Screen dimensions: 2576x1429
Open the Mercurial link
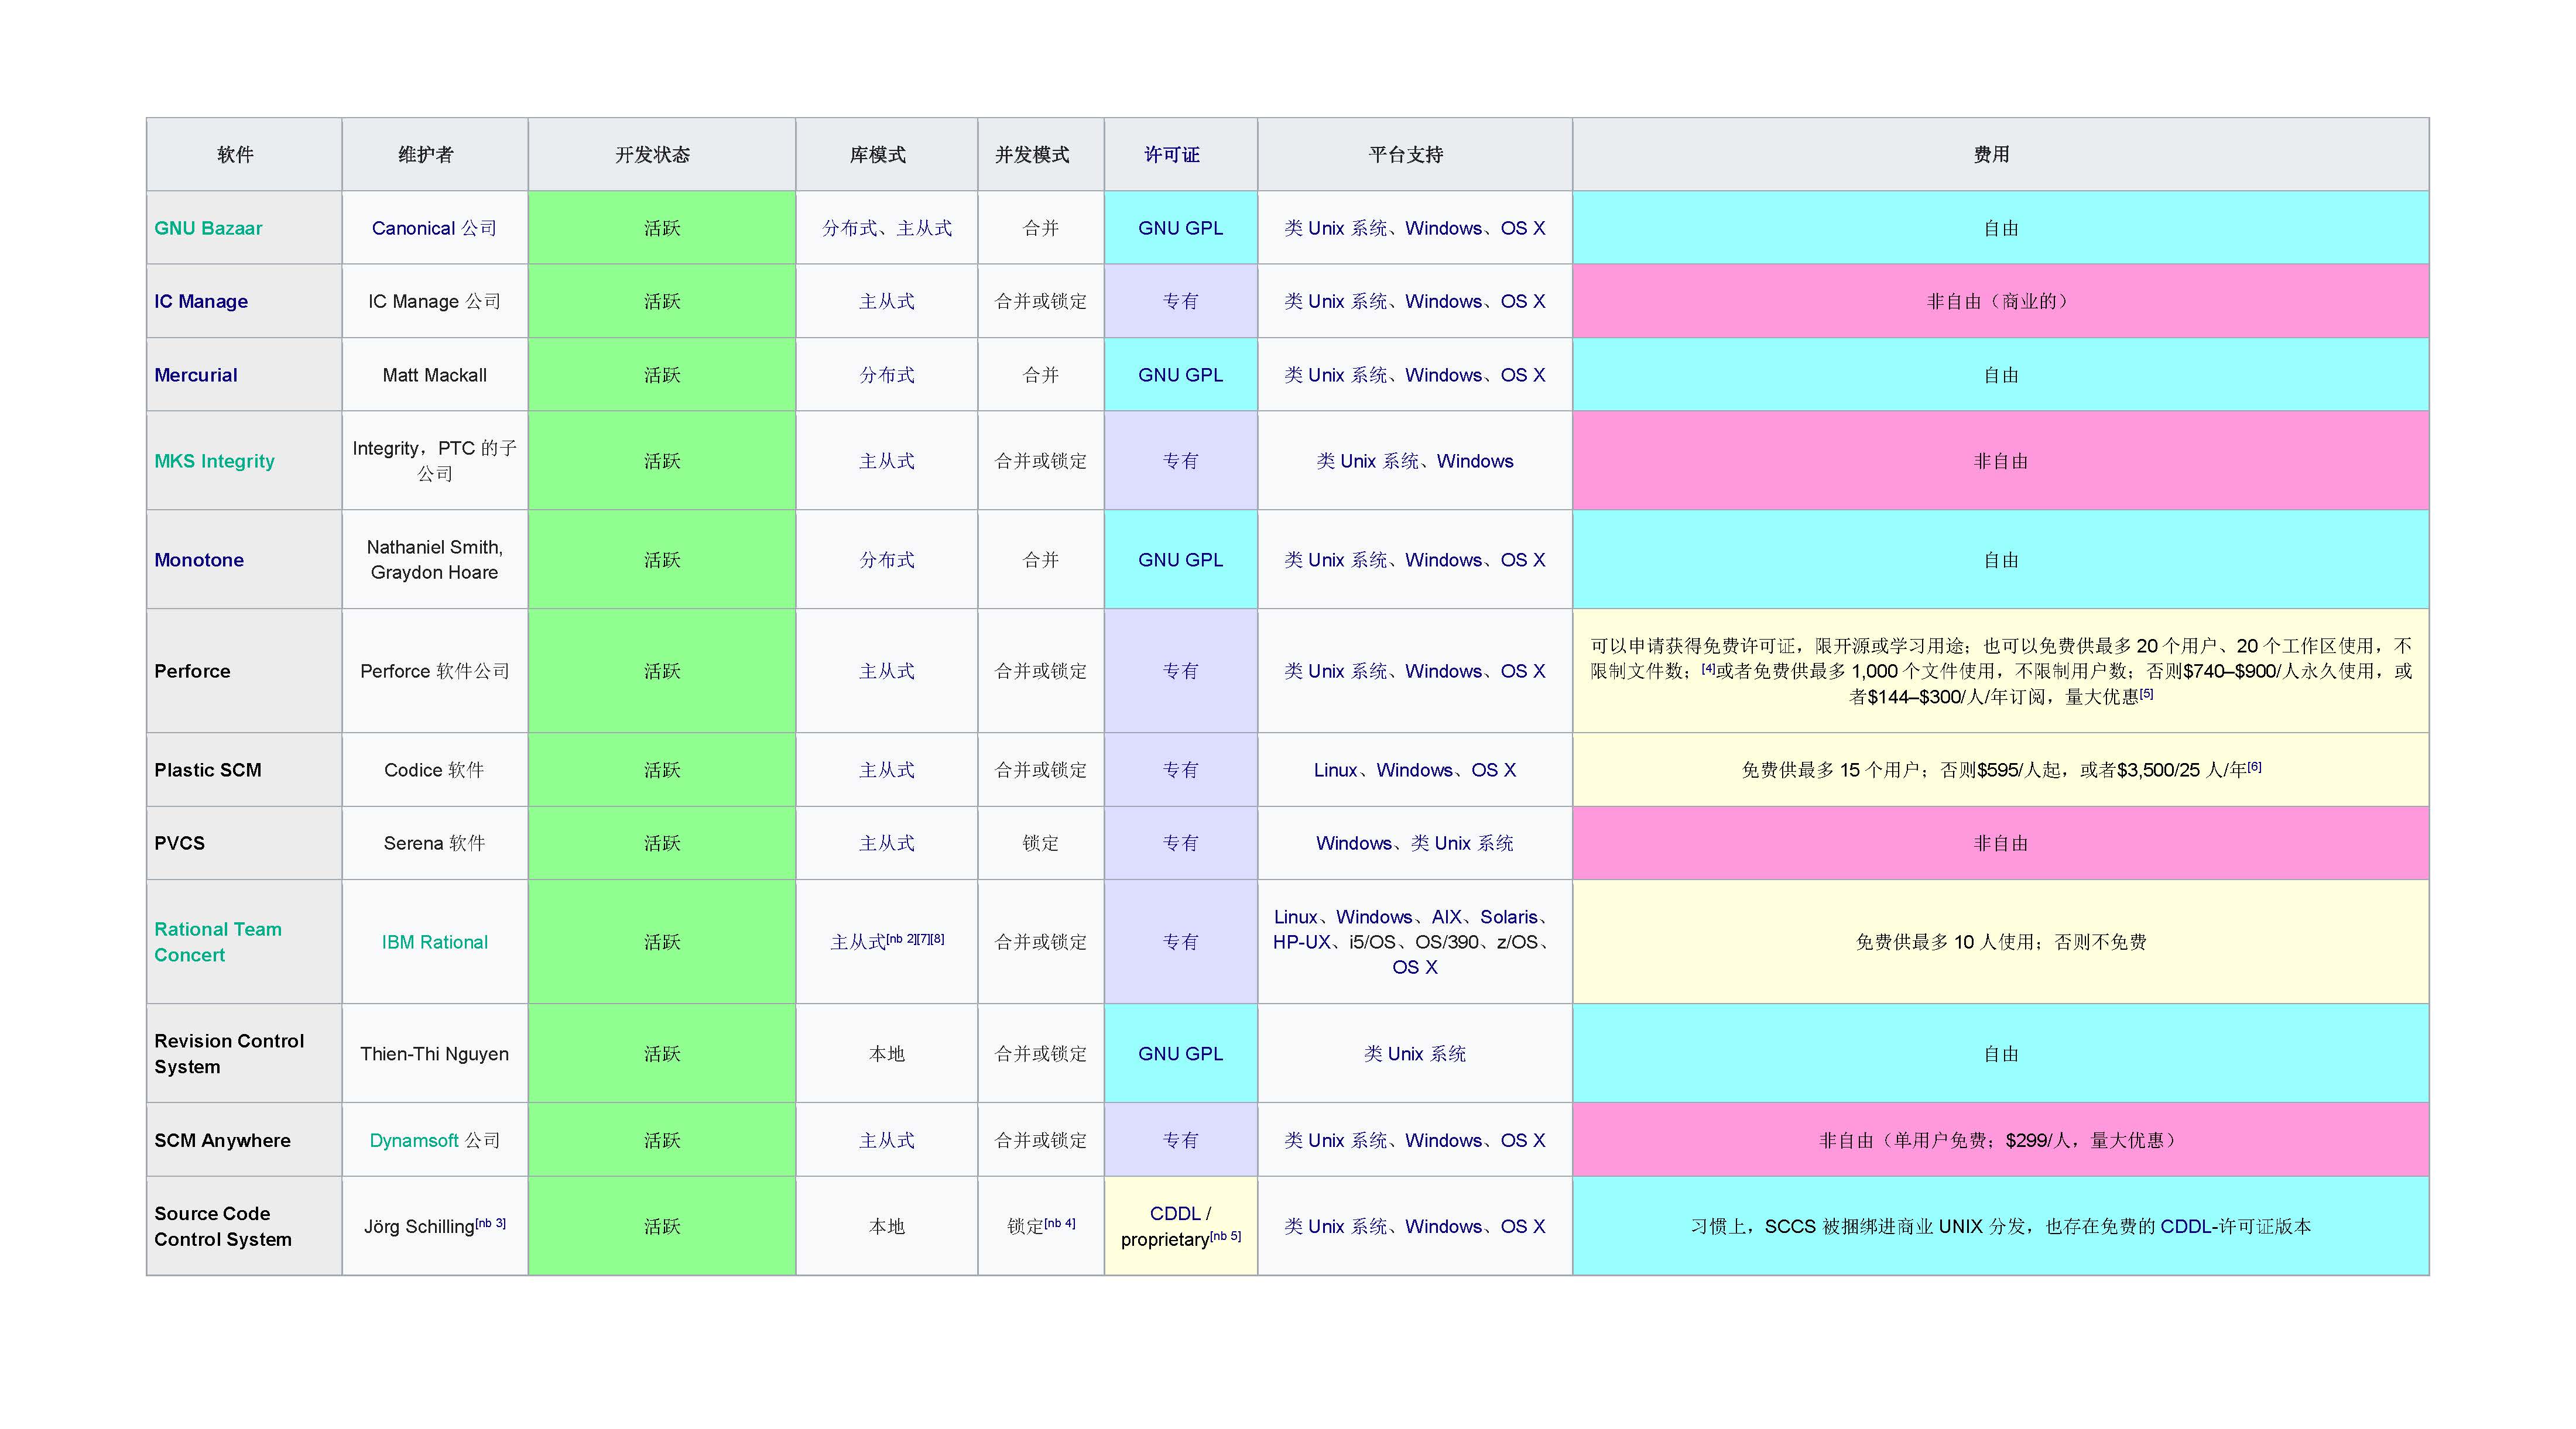coord(195,375)
